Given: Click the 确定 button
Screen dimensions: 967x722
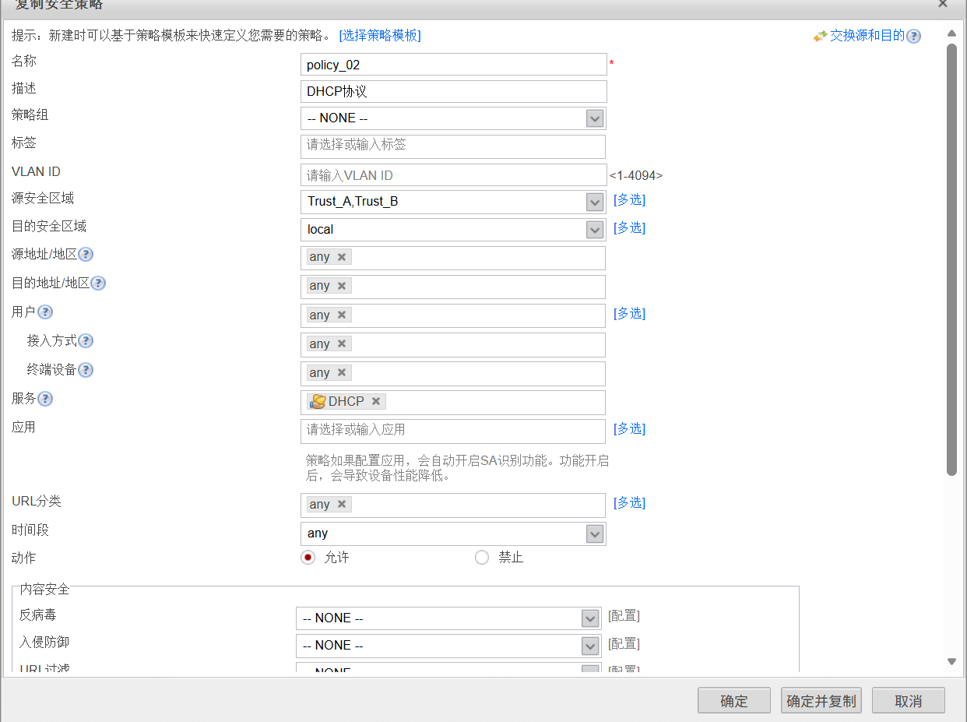Looking at the screenshot, I should (734, 700).
